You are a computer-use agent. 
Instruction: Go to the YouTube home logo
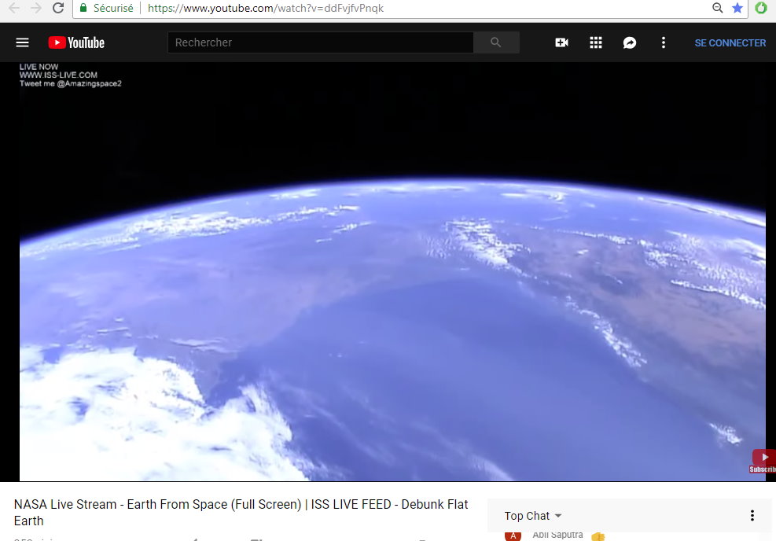tap(76, 42)
